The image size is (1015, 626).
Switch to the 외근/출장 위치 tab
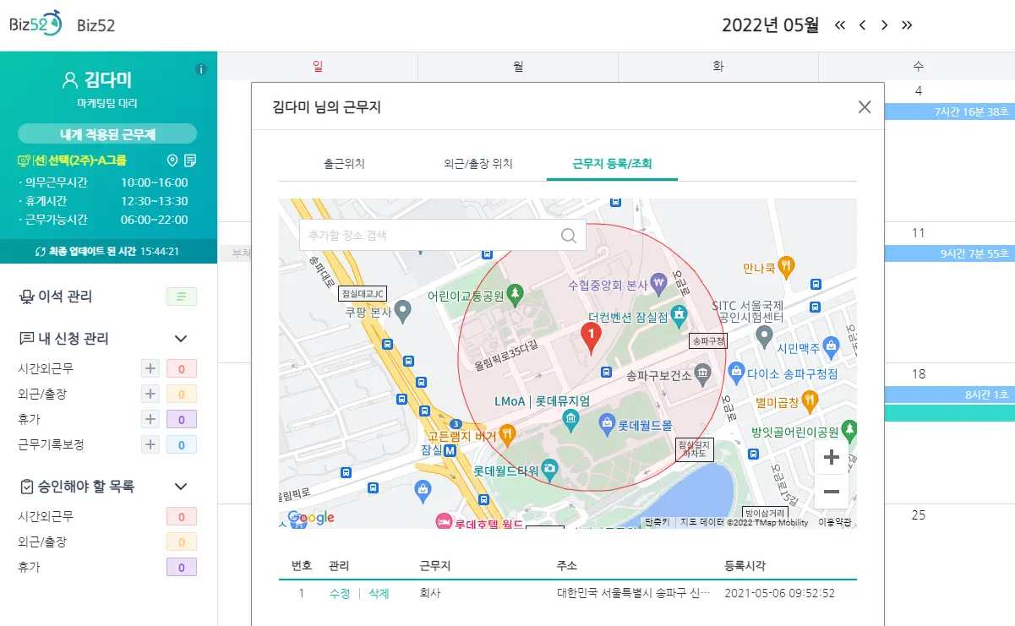(x=478, y=164)
